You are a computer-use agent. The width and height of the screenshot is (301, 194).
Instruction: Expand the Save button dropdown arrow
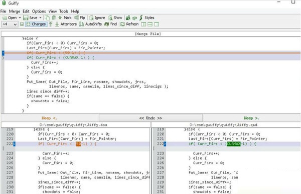click(x=40, y=18)
